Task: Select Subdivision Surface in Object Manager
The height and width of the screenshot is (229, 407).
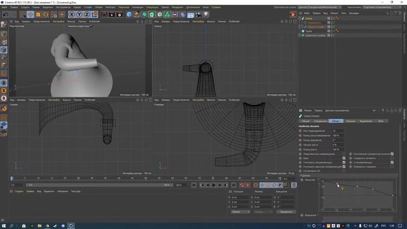Action: [x=315, y=36]
